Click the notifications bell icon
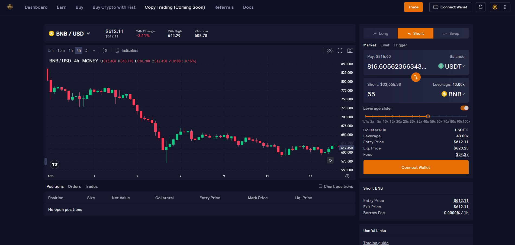The height and width of the screenshot is (245, 515). (480, 7)
